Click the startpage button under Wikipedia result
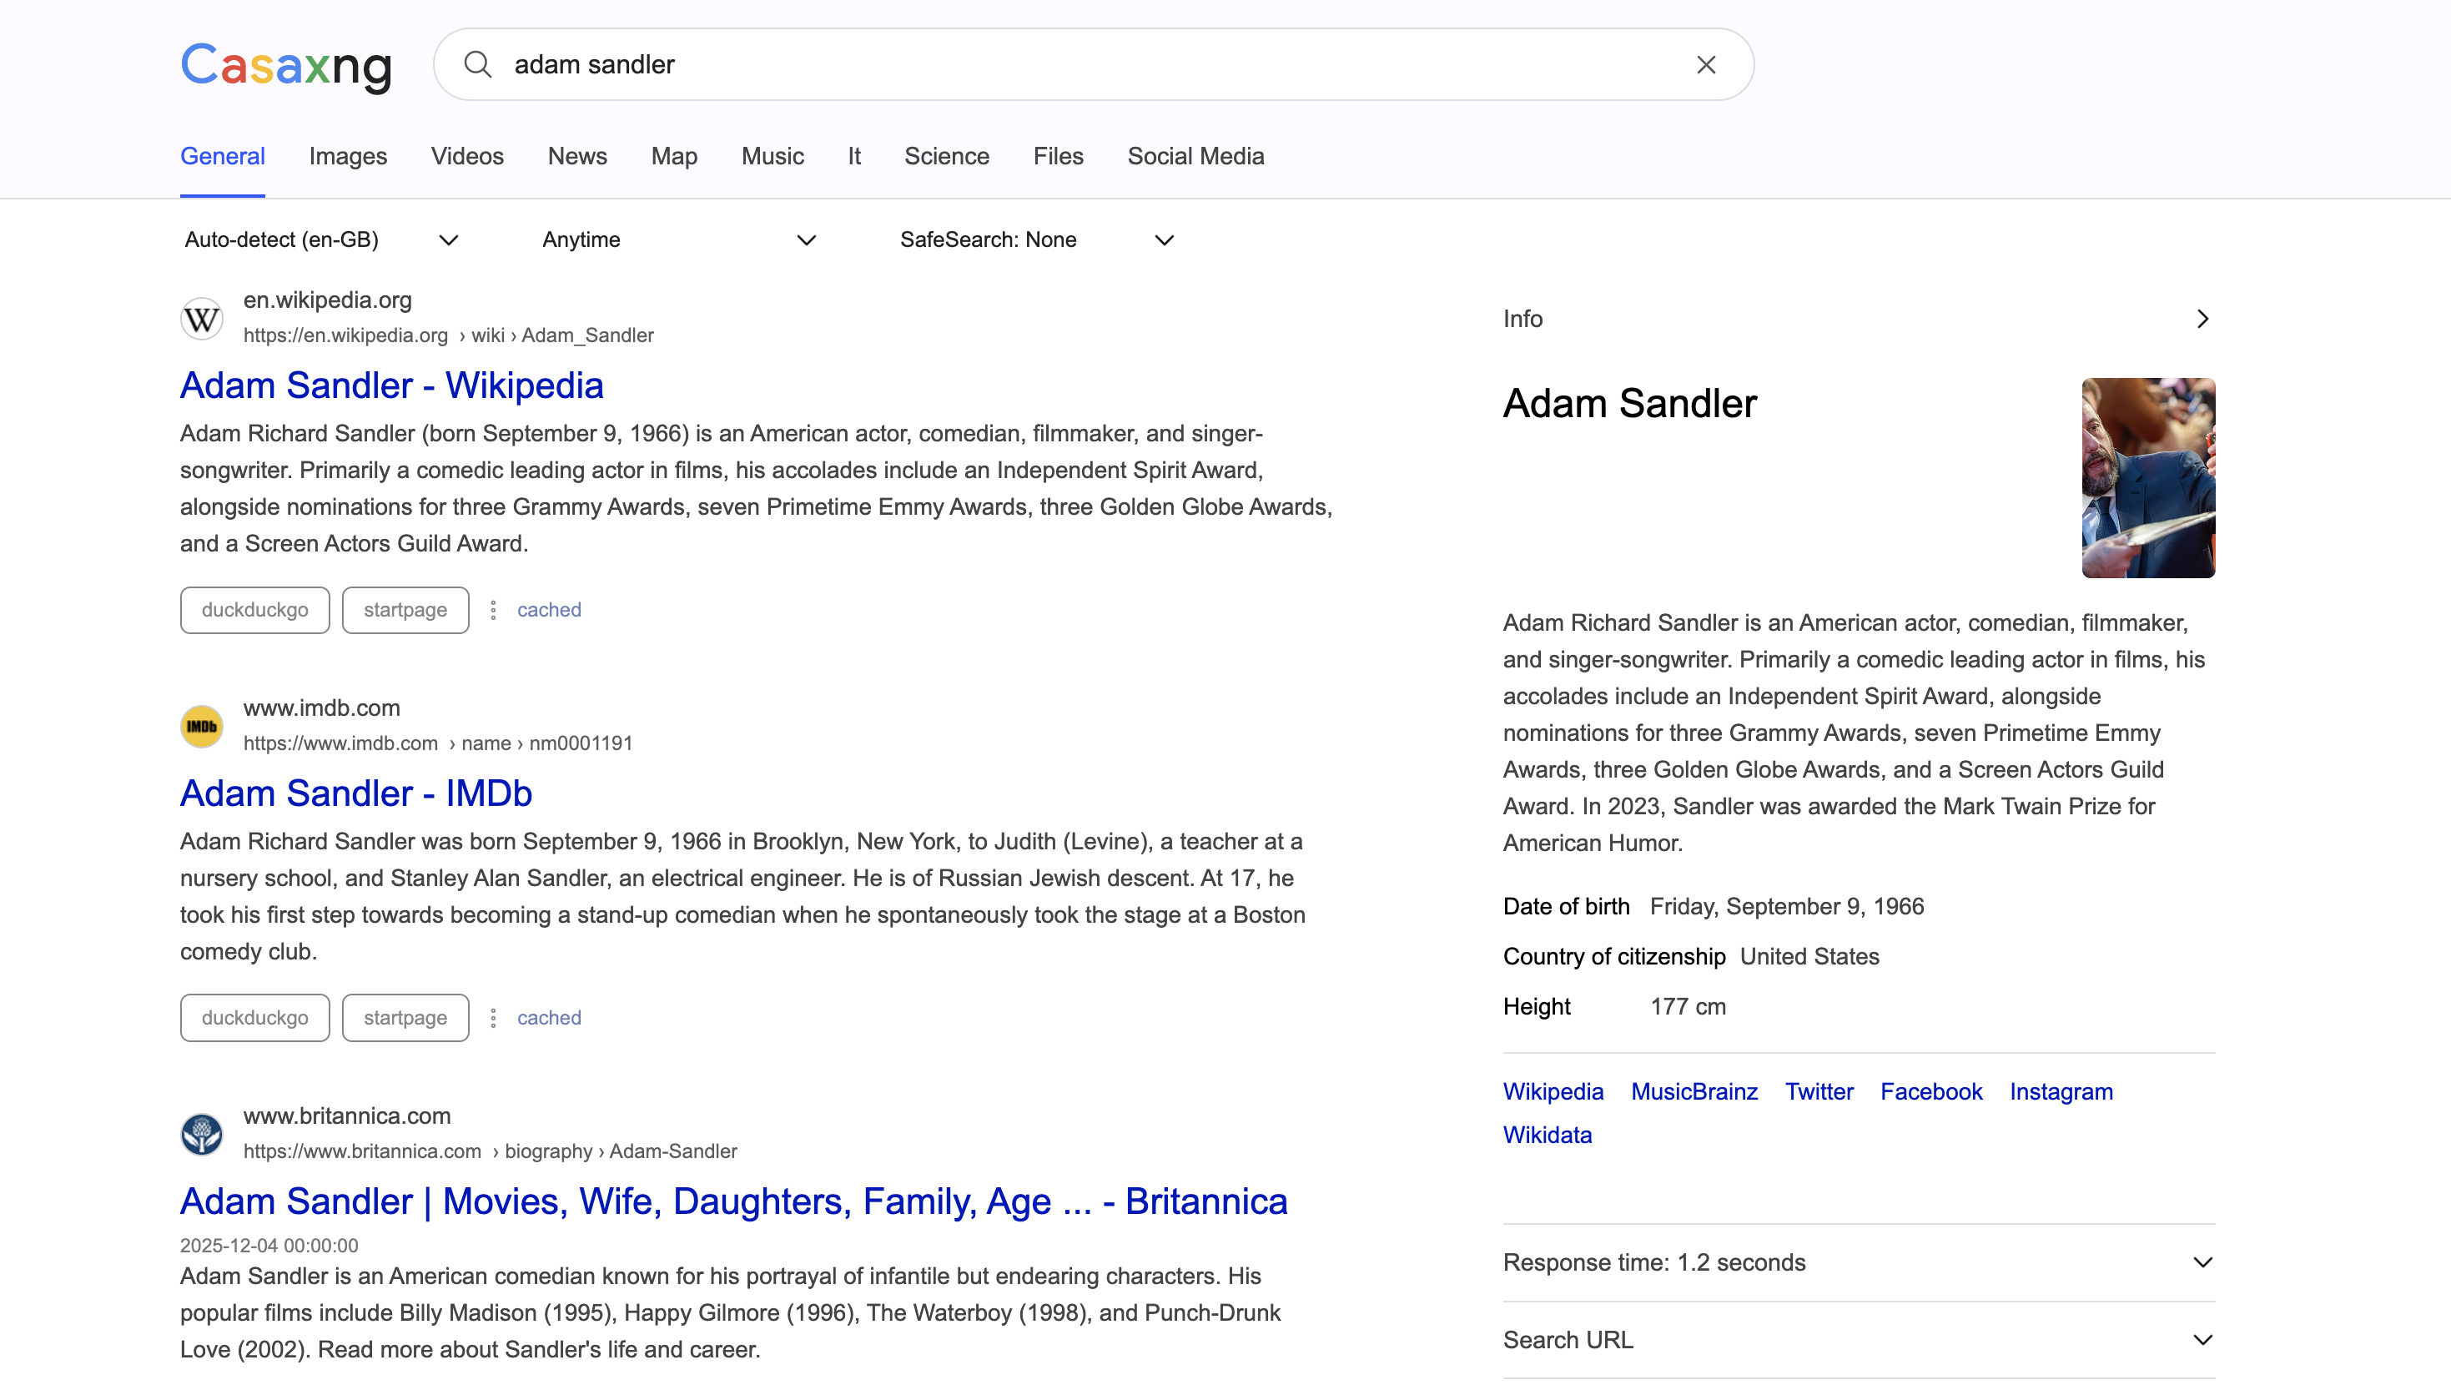 coord(405,610)
